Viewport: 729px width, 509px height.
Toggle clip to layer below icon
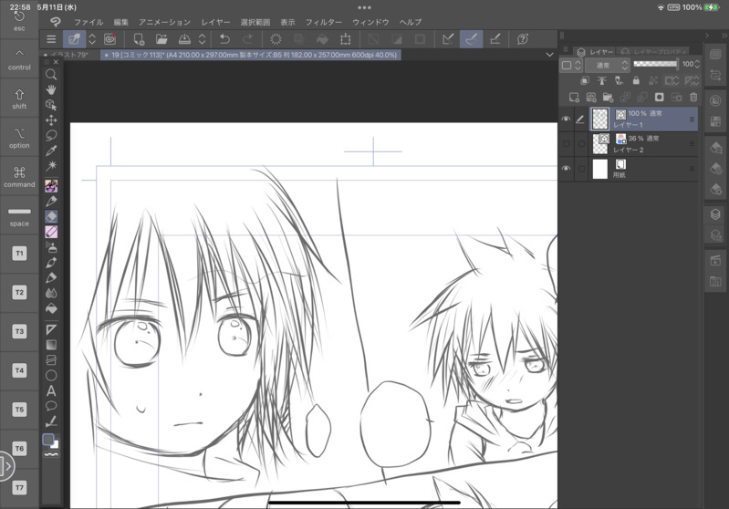click(x=585, y=81)
